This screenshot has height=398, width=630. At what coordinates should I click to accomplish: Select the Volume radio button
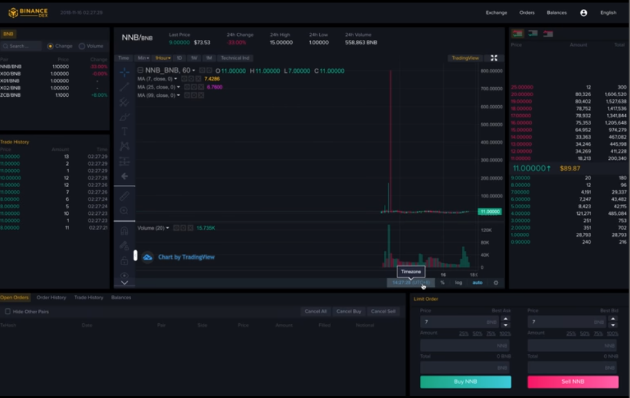click(x=82, y=46)
